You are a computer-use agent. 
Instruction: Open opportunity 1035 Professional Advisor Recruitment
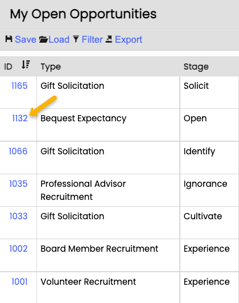[18, 183]
